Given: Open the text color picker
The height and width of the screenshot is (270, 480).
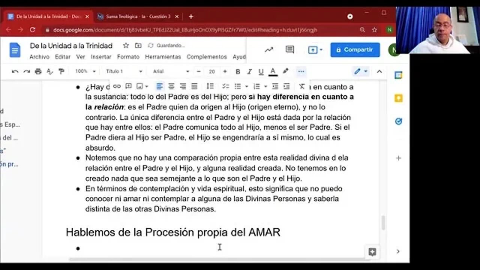Looking at the screenshot, I should (273, 71).
